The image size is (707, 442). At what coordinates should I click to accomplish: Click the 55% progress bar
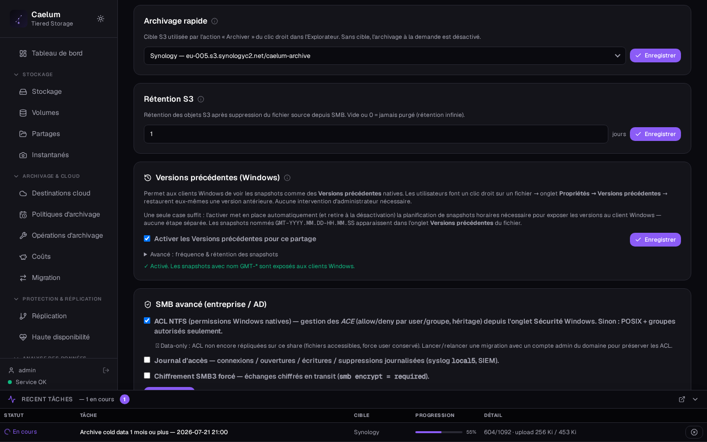439,432
